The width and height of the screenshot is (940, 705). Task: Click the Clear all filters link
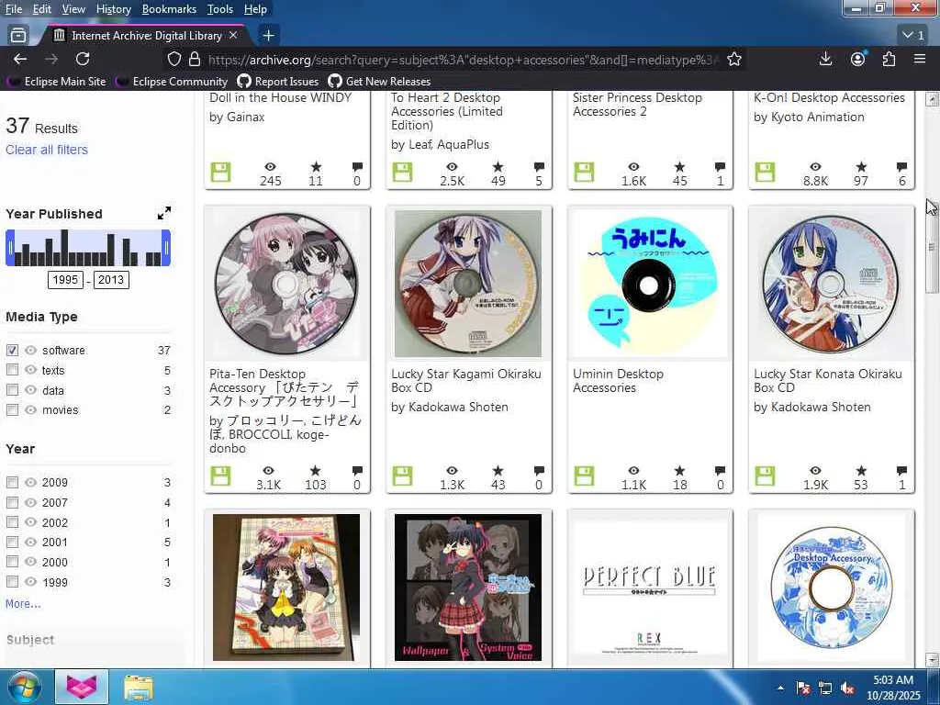47,150
